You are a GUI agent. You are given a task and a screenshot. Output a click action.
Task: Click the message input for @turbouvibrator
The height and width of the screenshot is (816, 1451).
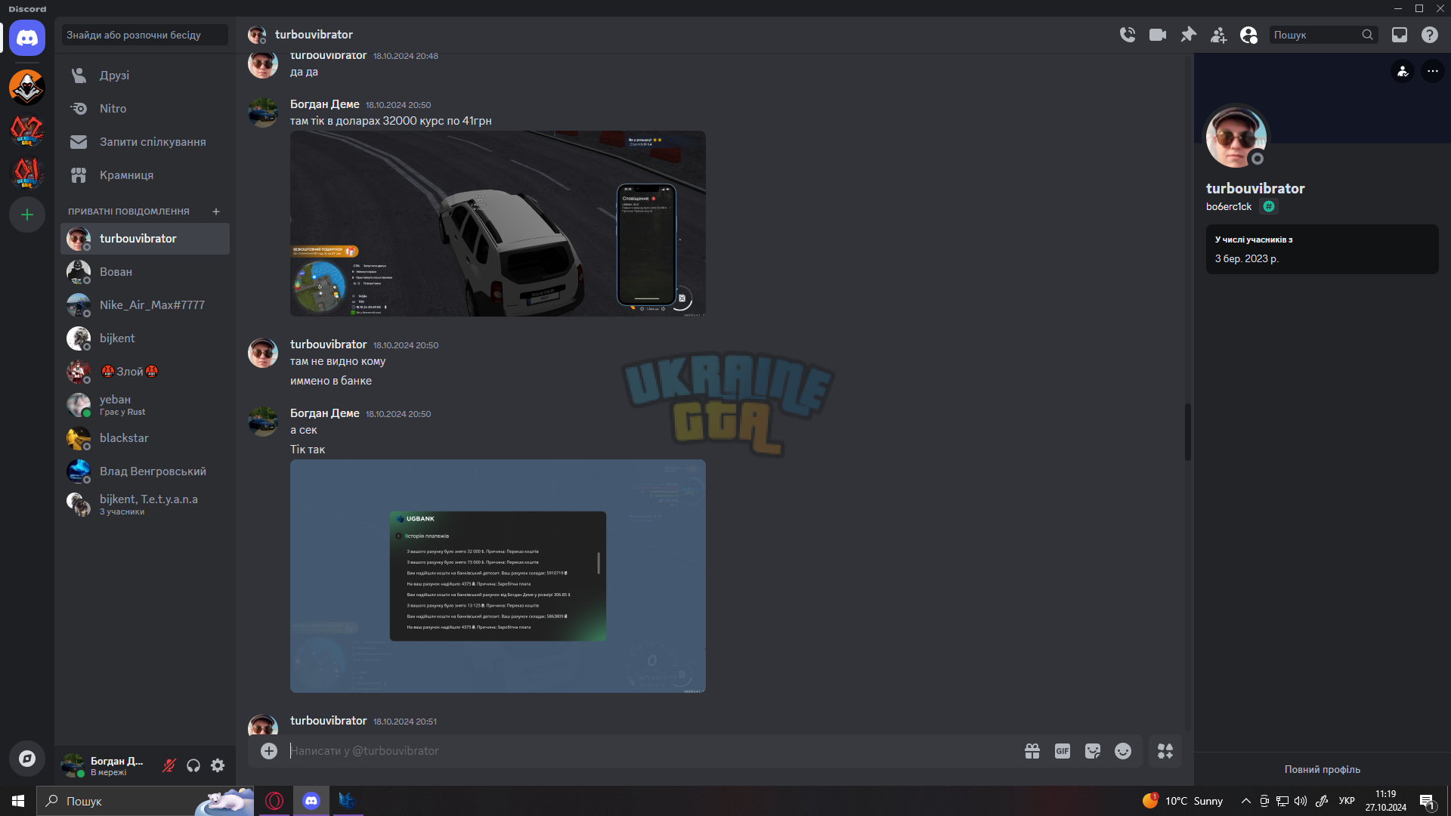point(650,751)
